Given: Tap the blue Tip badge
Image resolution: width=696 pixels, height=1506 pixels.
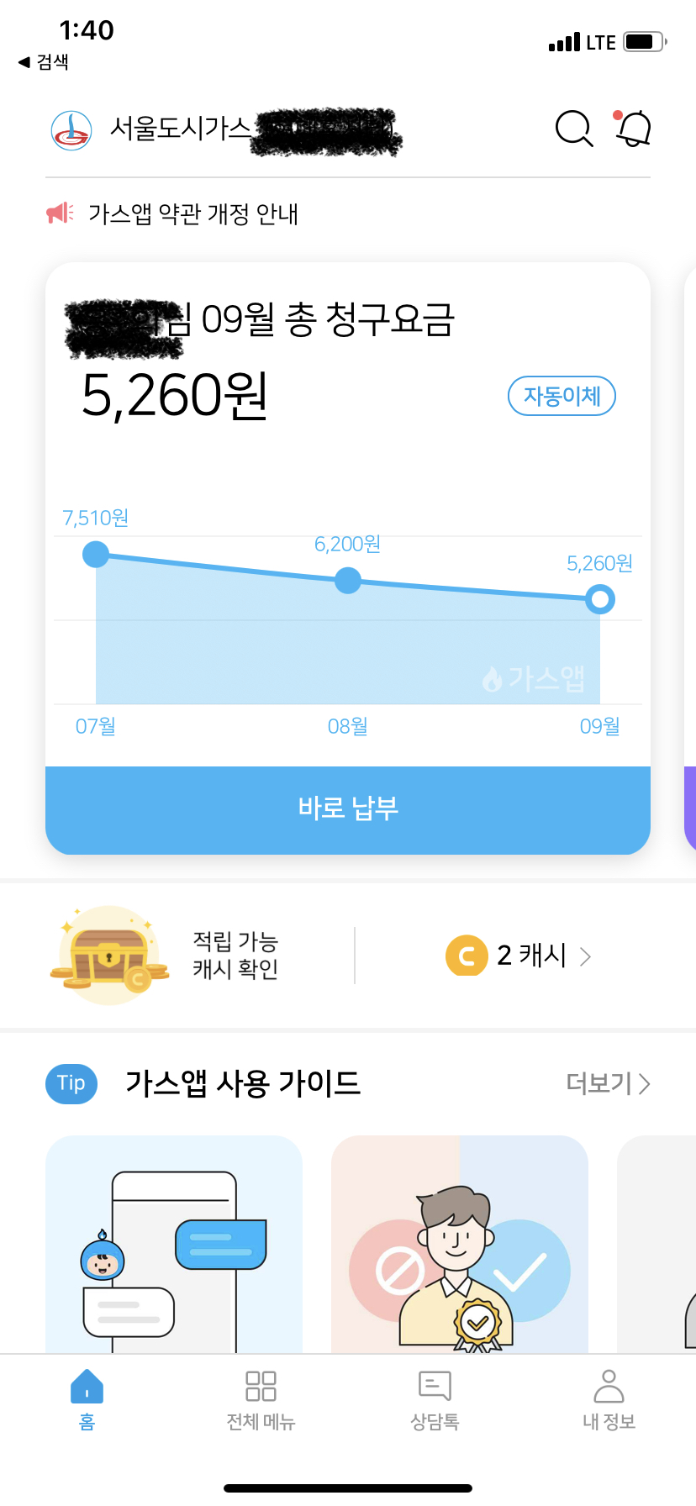Looking at the screenshot, I should (x=71, y=1083).
